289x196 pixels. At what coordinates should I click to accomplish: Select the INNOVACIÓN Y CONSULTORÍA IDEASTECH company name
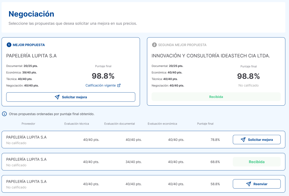(x=211, y=56)
